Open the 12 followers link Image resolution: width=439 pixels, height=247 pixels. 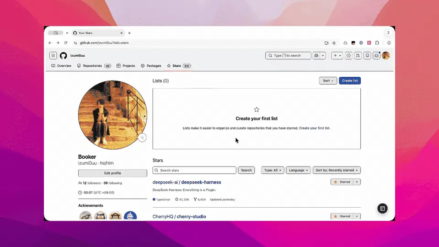tap(89, 183)
